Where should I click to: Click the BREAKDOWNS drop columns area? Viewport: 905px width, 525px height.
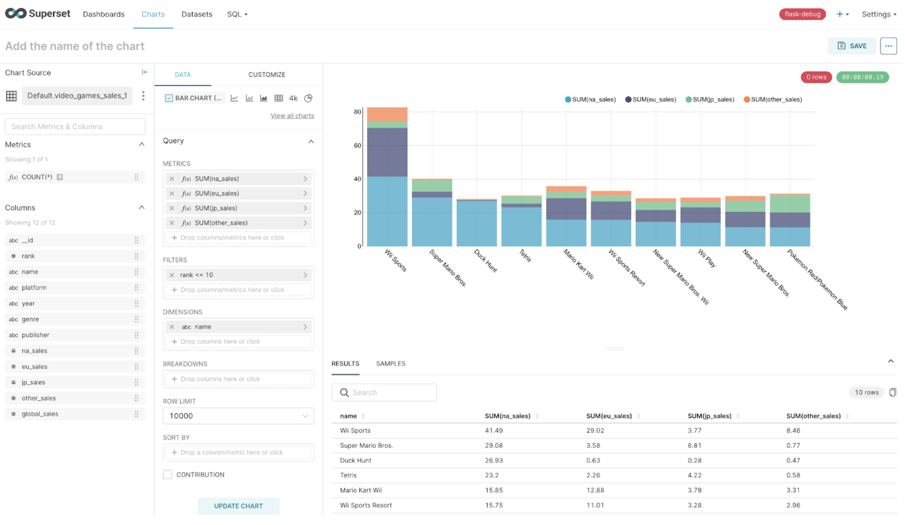click(238, 379)
